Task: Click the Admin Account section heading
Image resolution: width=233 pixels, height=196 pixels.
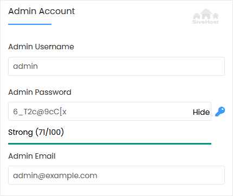Action: click(42, 11)
